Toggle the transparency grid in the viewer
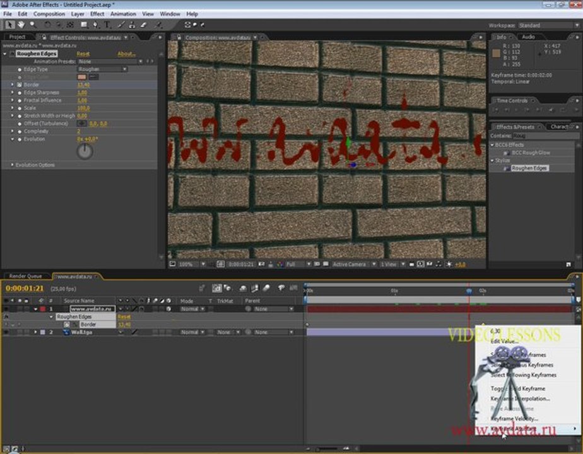Screen dimensions: 583x454 click(326, 264)
